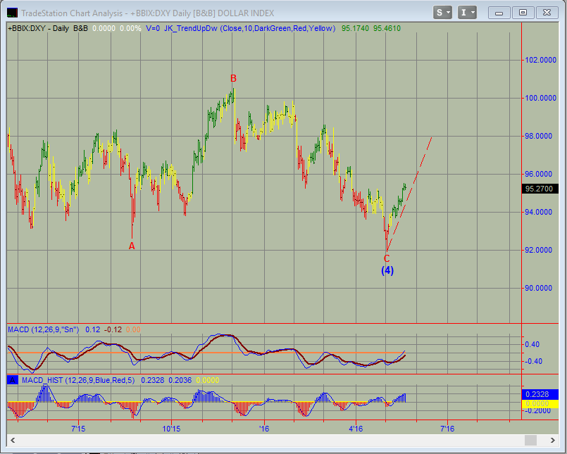The width and height of the screenshot is (567, 454).
Task: Click the 102.0000 price axis label
Action: pos(540,60)
